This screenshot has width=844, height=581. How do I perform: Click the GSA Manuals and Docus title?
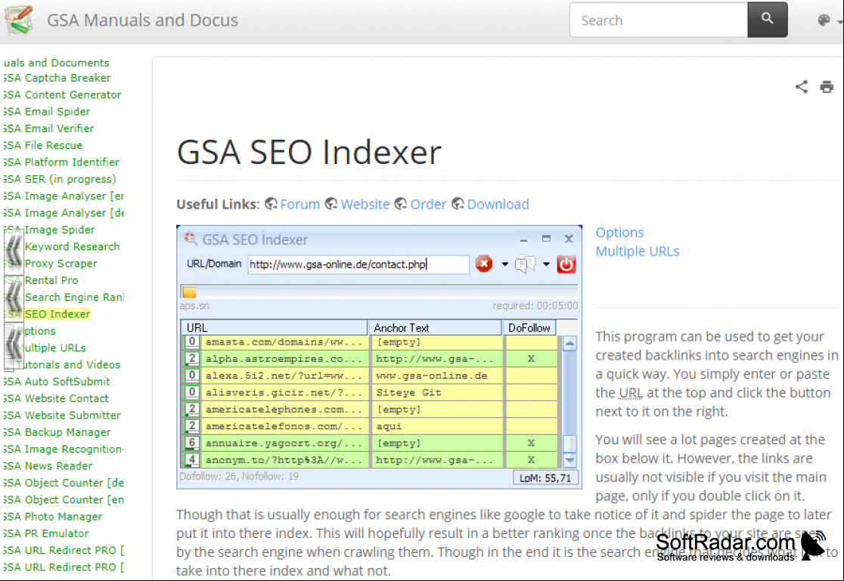tap(143, 20)
